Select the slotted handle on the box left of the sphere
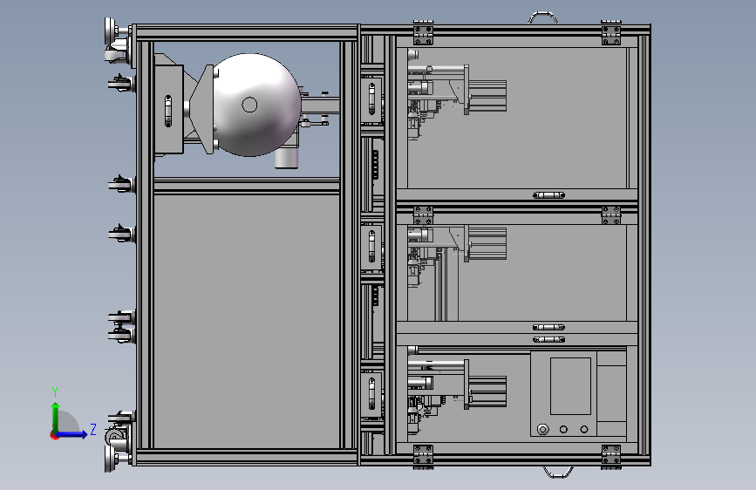Image resolution: width=756 pixels, height=490 pixels. 167,111
